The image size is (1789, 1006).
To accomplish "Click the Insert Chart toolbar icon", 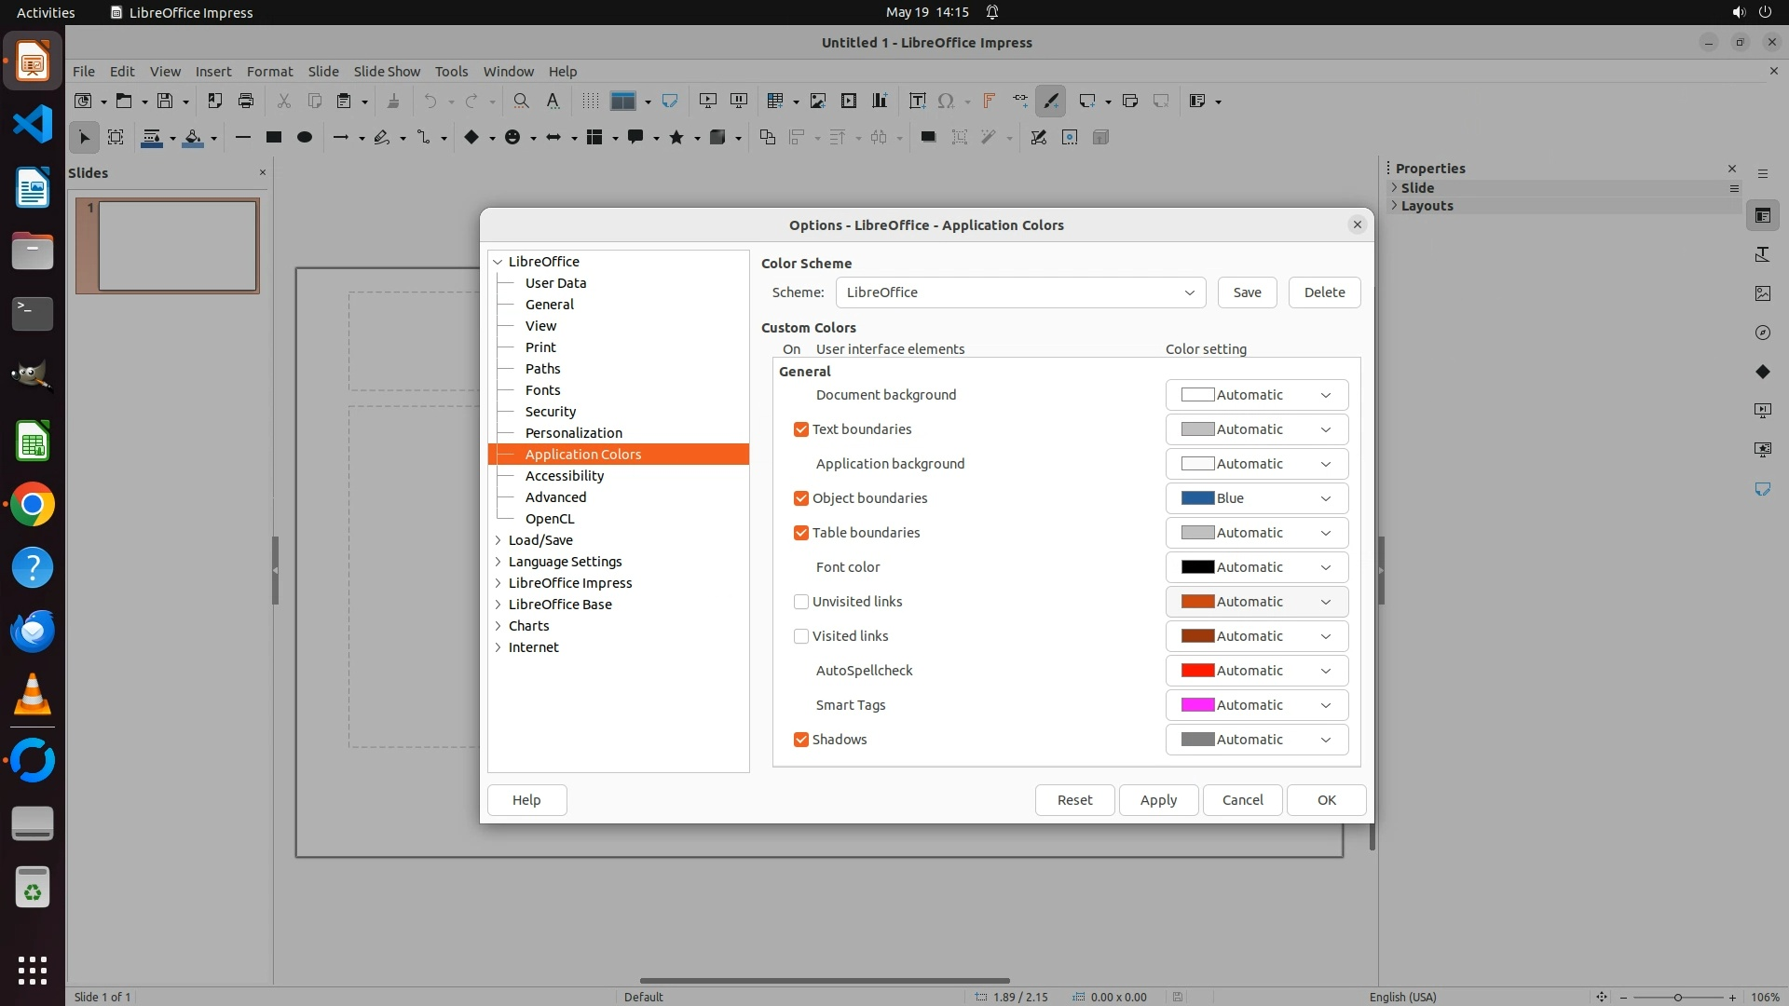I will tap(879, 101).
